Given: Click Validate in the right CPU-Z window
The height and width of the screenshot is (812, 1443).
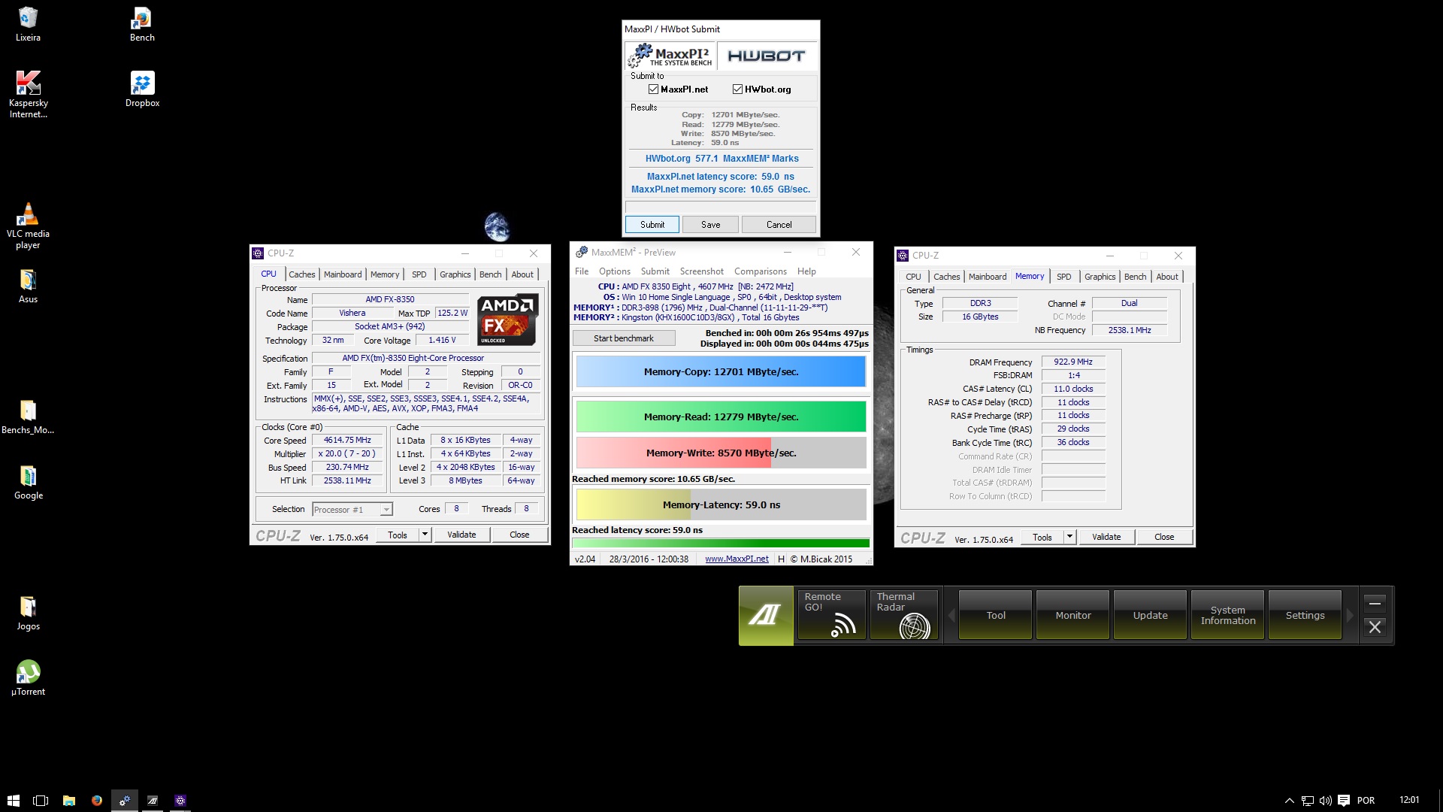Looking at the screenshot, I should click(x=1106, y=537).
